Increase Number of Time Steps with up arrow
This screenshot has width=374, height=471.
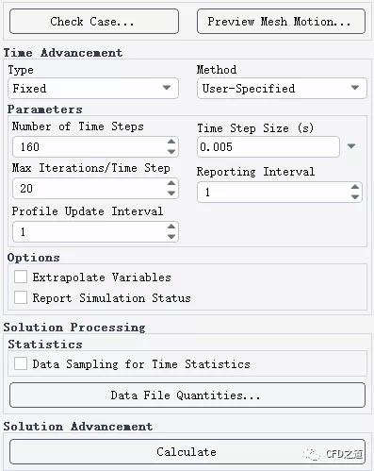(x=171, y=142)
